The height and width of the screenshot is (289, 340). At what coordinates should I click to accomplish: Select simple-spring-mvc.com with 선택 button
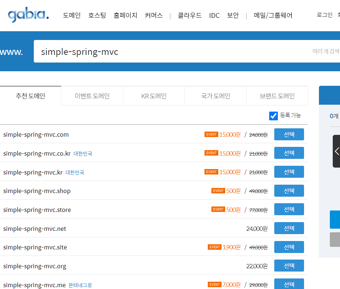coord(289,134)
